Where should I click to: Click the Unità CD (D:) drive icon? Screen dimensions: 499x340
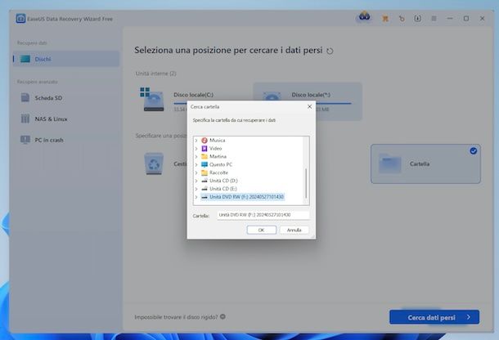pos(205,181)
